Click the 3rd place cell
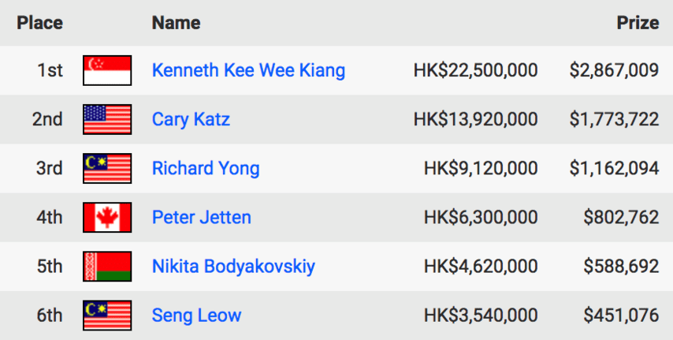Image resolution: width=673 pixels, height=340 pixels. click(50, 169)
